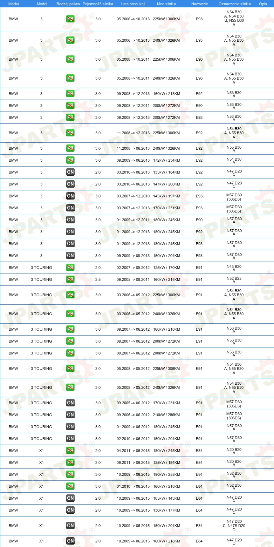The width and height of the screenshot is (274, 547).
Task: Click engine code 'N47 D20 C, N47S D20 D'
Action: coord(234,526)
